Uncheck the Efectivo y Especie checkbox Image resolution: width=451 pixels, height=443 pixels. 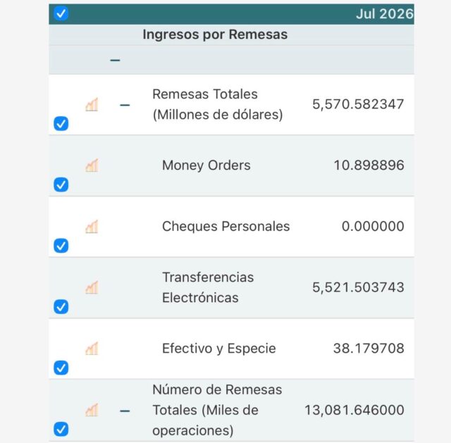pos(61,368)
